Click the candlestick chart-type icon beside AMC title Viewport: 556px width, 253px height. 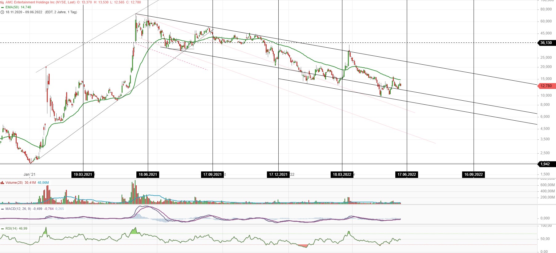coord(2,2)
